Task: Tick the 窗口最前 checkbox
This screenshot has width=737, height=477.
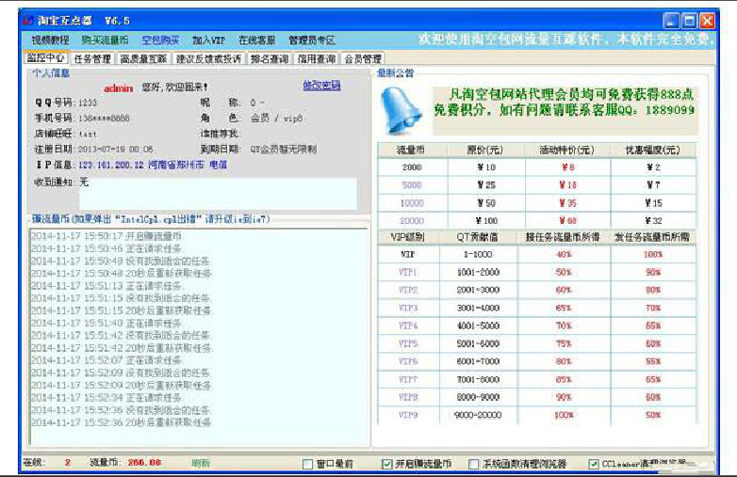Action: click(308, 464)
